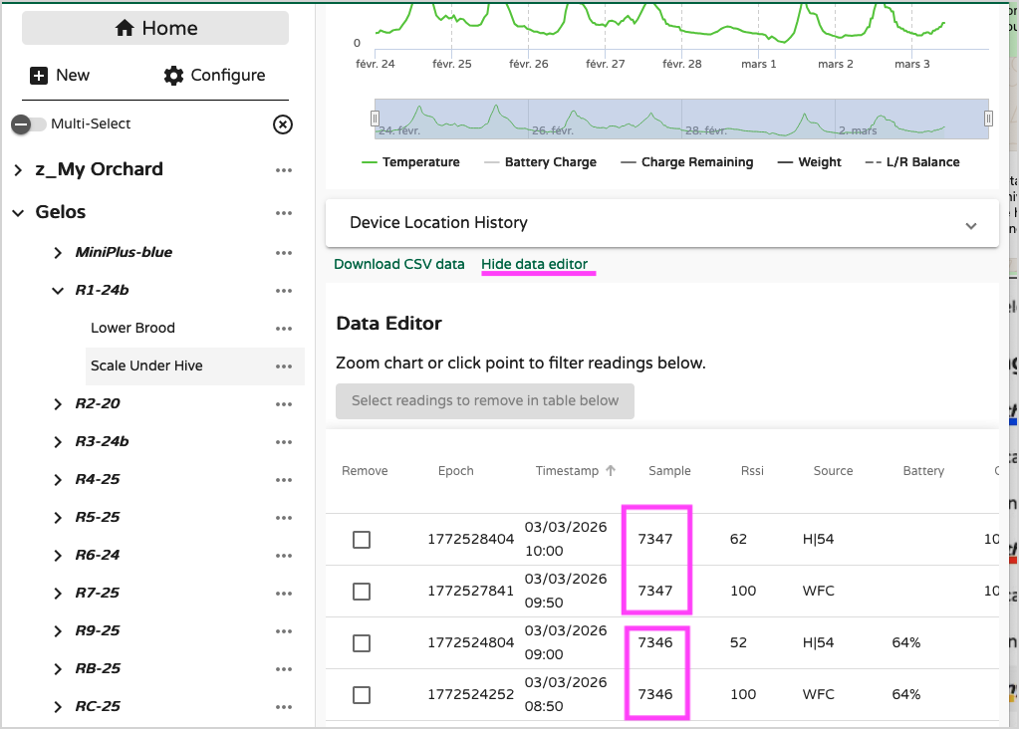
Task: Open the three-dot menu for Gelos
Action: click(284, 213)
